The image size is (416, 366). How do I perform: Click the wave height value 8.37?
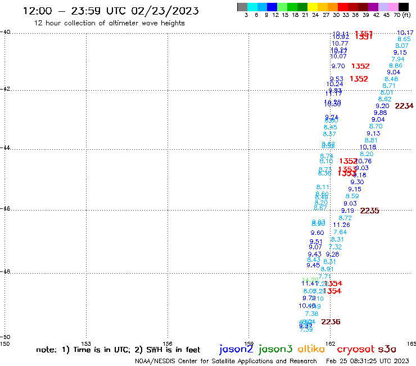[x=329, y=134]
